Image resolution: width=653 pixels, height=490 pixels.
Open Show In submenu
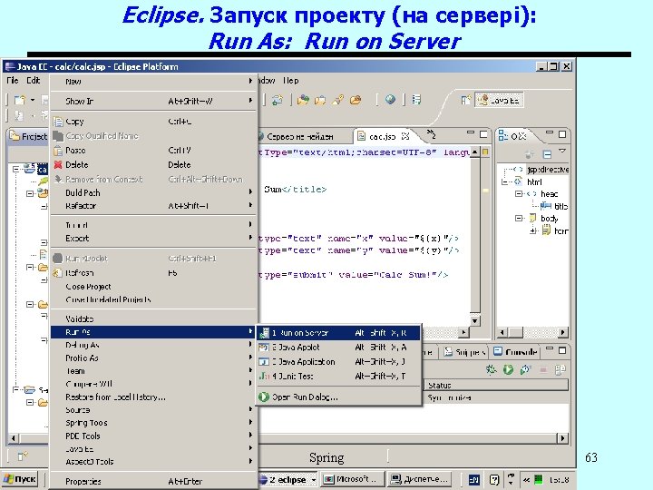point(153,102)
